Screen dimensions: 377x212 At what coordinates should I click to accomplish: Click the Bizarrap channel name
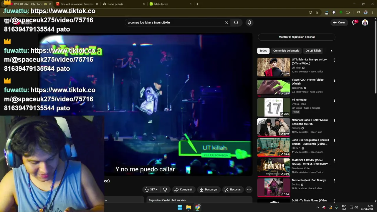(x=296, y=128)
